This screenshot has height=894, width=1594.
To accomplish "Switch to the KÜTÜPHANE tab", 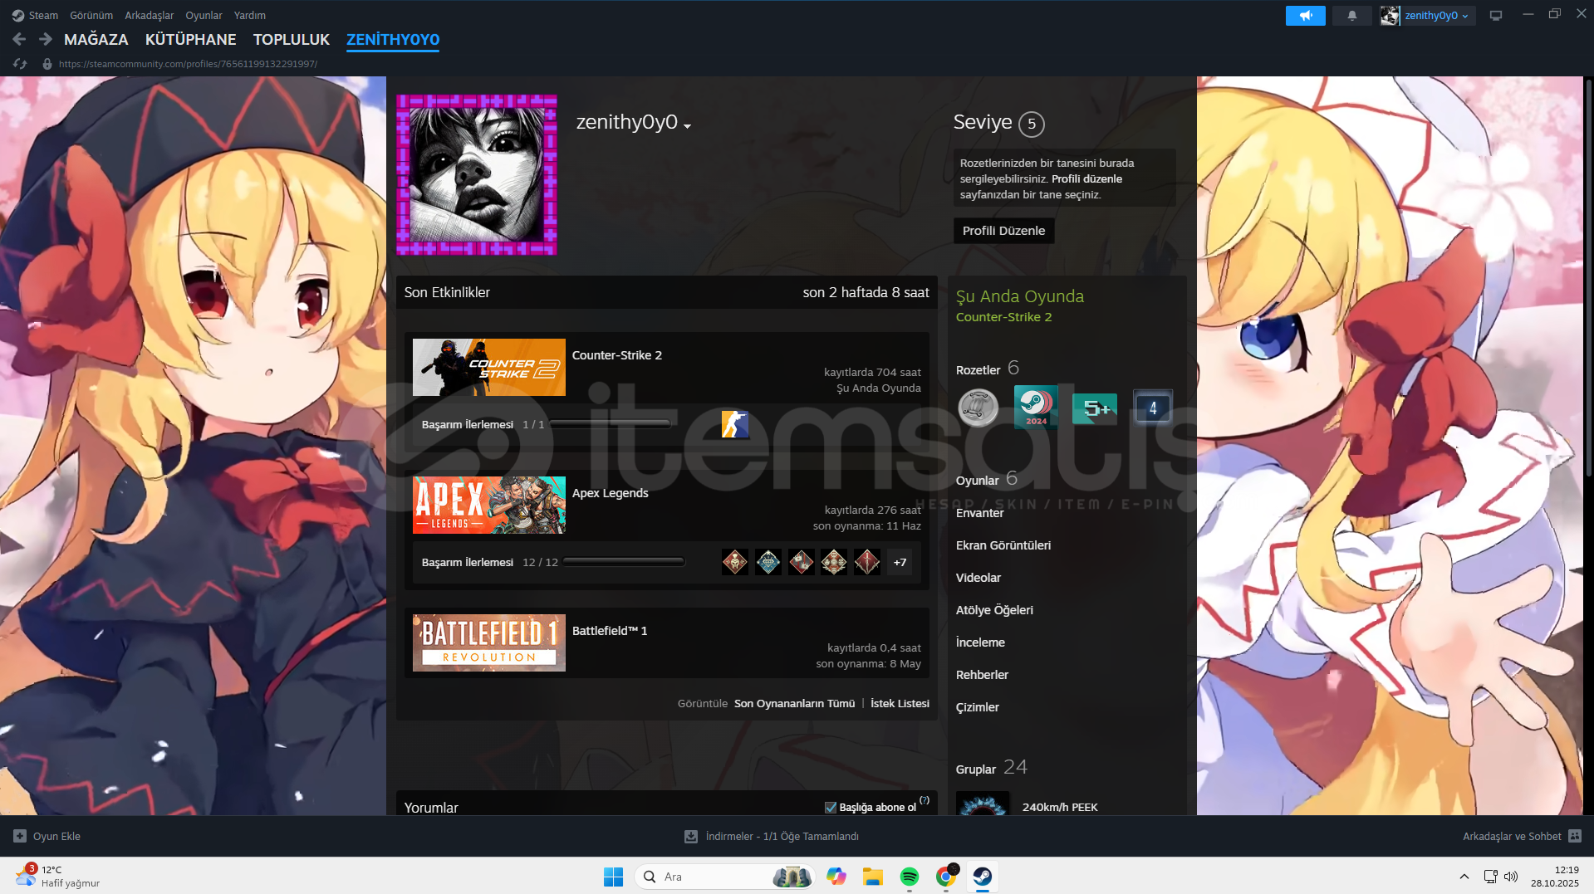I will (191, 40).
